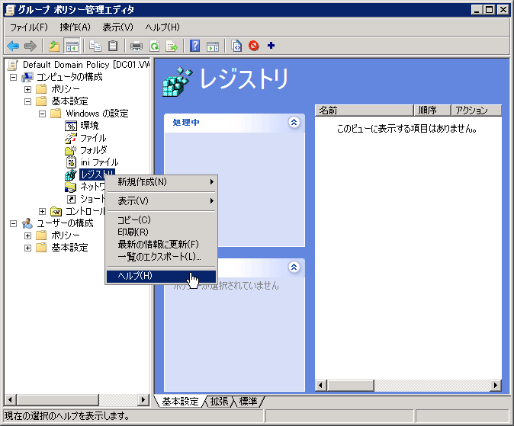Select the ini ファイル tree item
This screenshot has height=426, width=514.
tap(98, 162)
